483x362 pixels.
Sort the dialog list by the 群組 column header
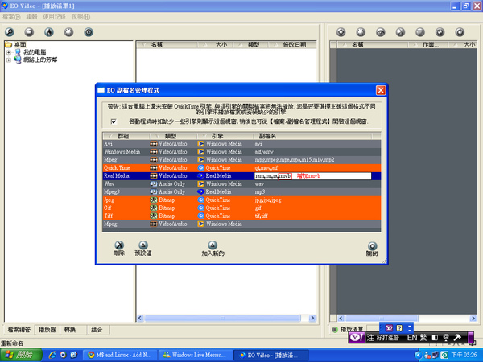126,136
